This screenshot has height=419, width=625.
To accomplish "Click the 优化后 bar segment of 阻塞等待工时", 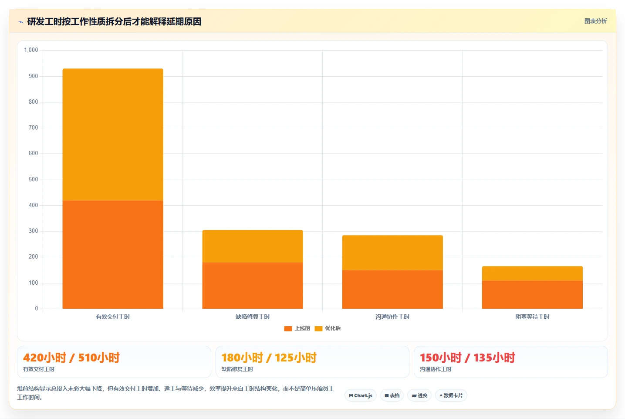I will pos(532,273).
